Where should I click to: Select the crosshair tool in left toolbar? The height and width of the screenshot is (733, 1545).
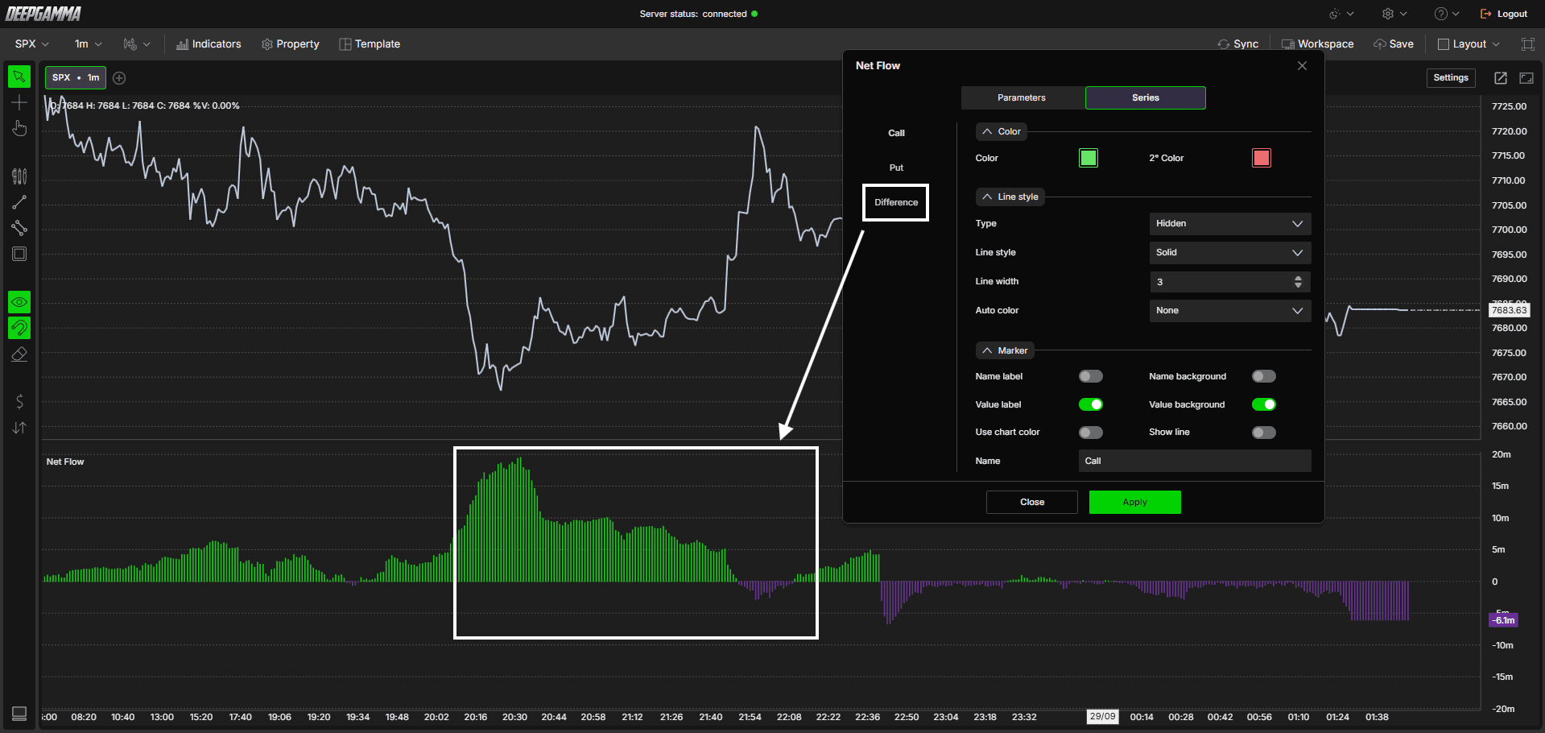[19, 102]
